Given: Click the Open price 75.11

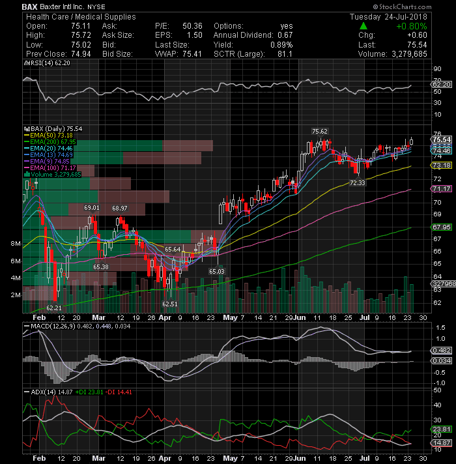Looking at the screenshot, I should pyautogui.click(x=80, y=26).
